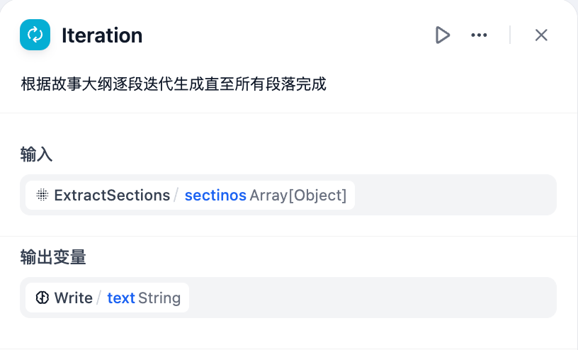578x350 pixels.
Task: Click the String type label
Action: coord(159,298)
